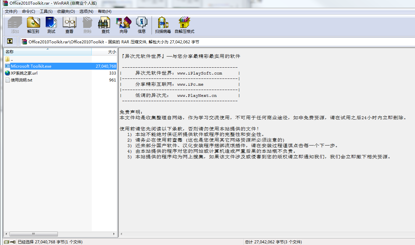Click comment pane scrollbar left arrow

(121, 234)
